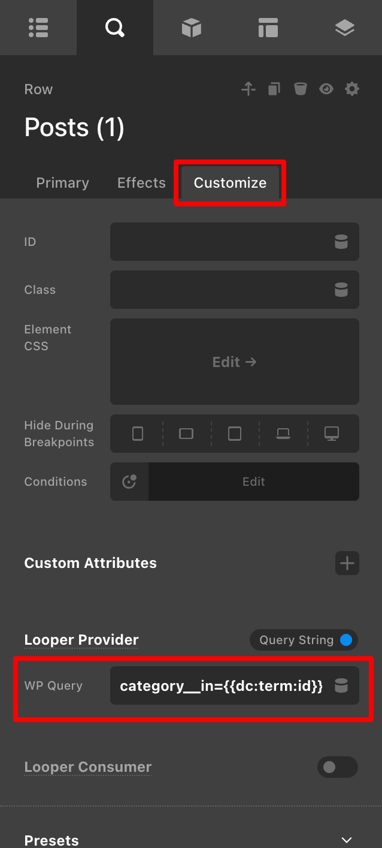
Task: Open the gear settings icon beside Row
Action: (x=352, y=89)
